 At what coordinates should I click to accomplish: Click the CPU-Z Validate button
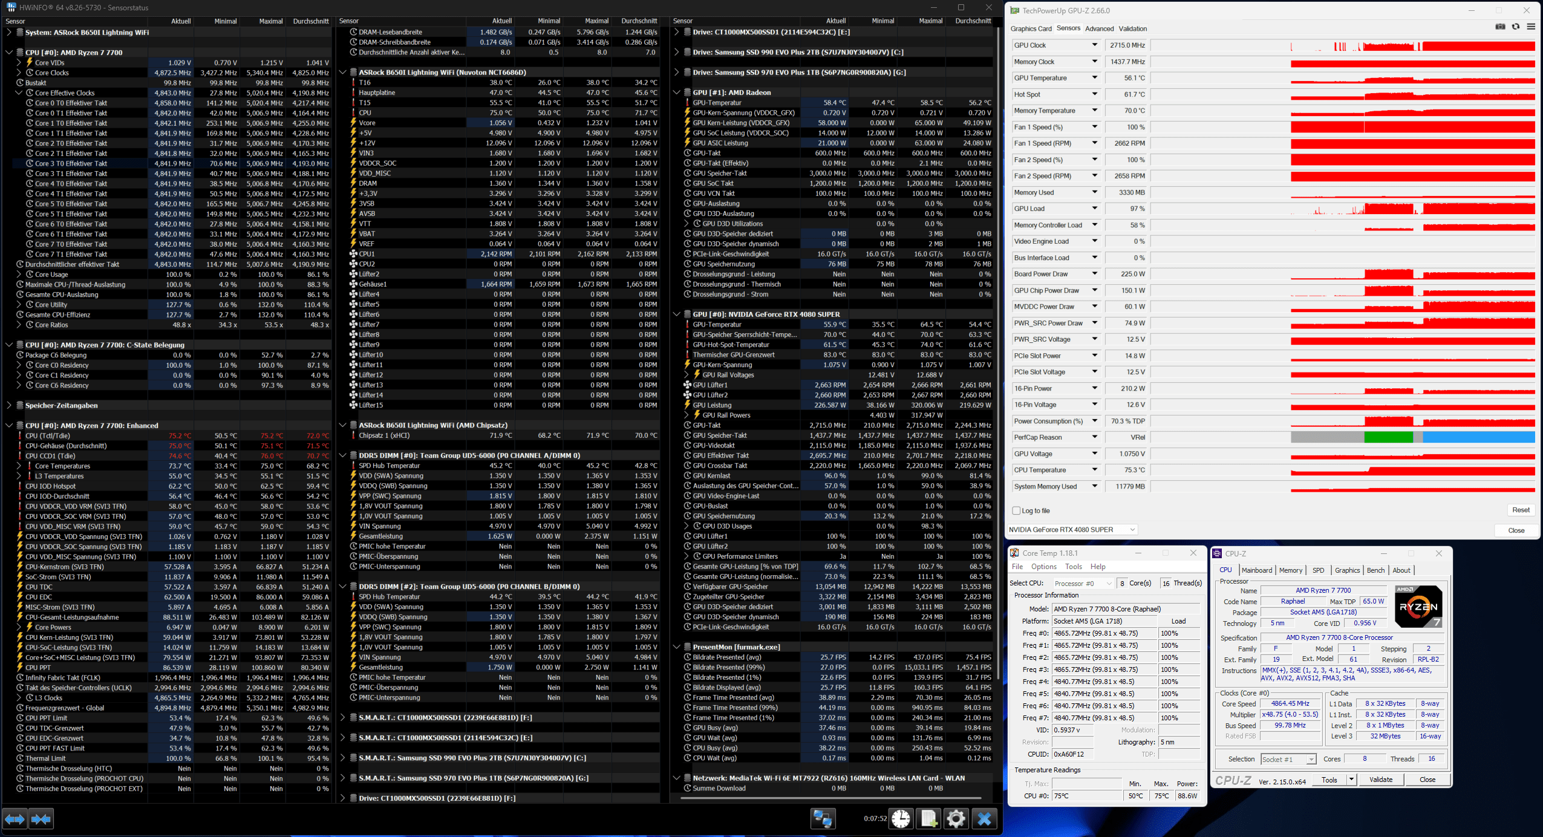(x=1380, y=780)
